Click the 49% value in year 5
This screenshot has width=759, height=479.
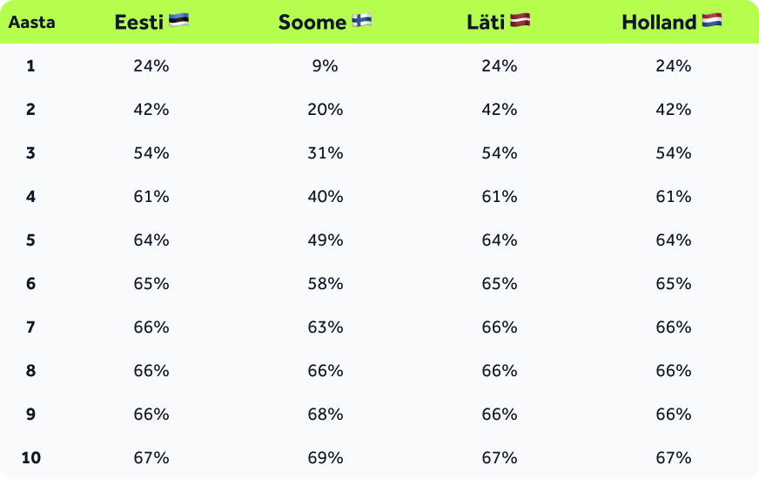pyautogui.click(x=325, y=240)
